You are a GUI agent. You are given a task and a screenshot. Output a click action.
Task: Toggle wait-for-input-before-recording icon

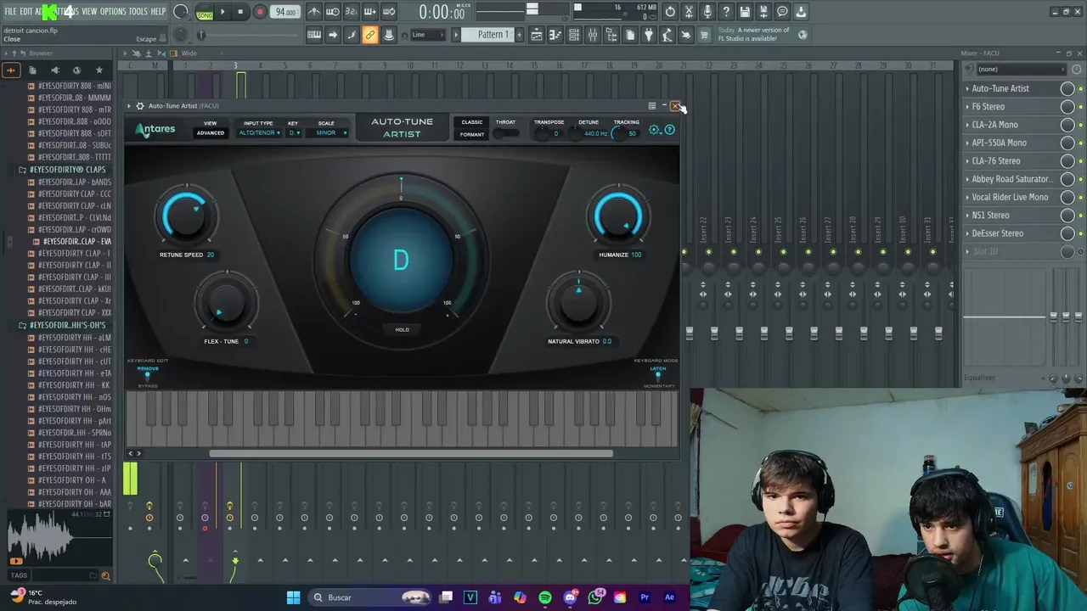[x=333, y=12]
